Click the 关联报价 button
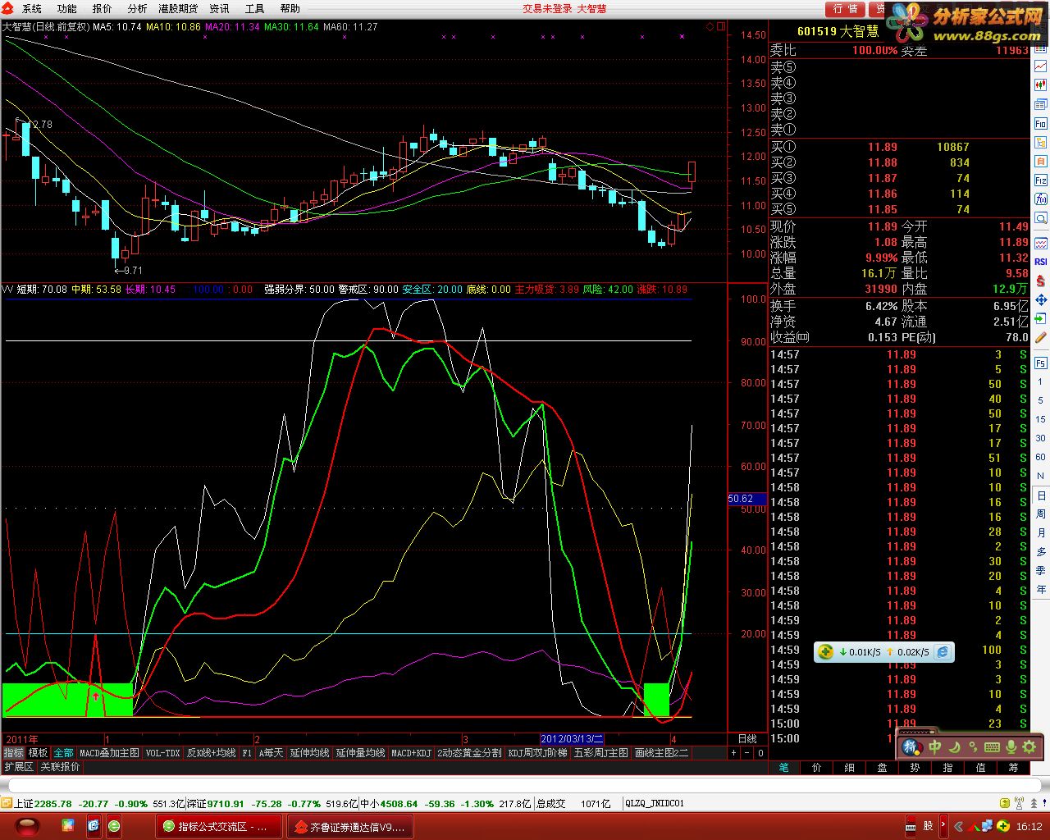This screenshot has height=840, width=1050. tap(60, 767)
